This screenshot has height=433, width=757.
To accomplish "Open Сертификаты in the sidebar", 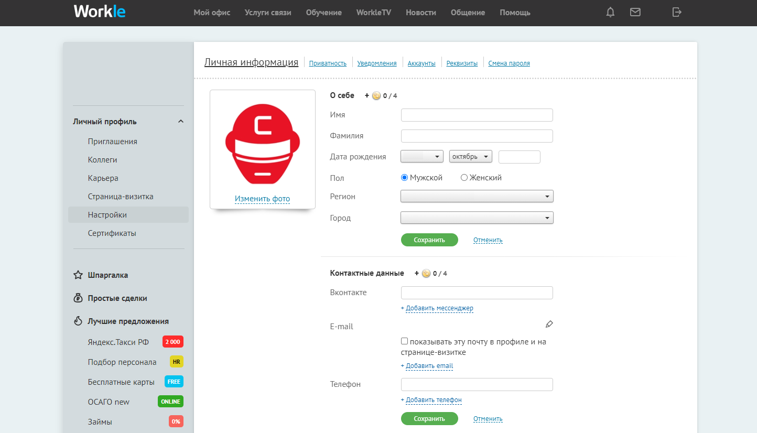I will (112, 233).
